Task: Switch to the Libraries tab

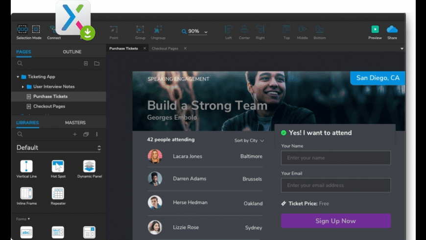Action: click(27, 122)
